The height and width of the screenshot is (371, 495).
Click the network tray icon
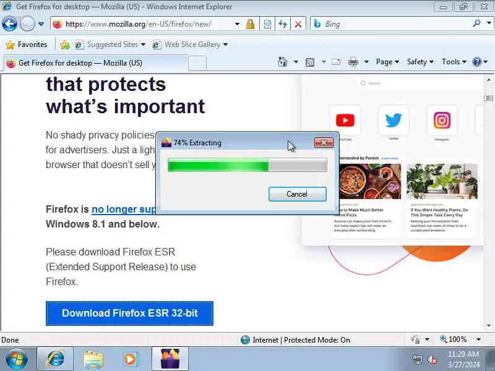coord(417,359)
